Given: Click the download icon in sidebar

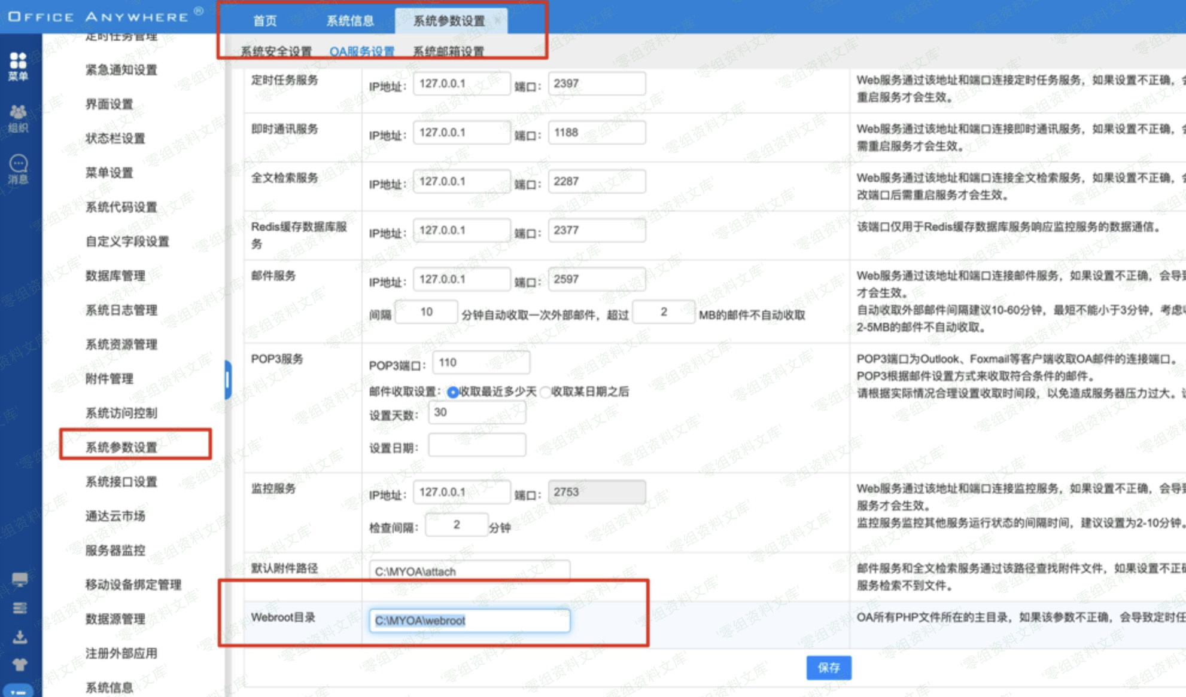Looking at the screenshot, I should (x=20, y=637).
